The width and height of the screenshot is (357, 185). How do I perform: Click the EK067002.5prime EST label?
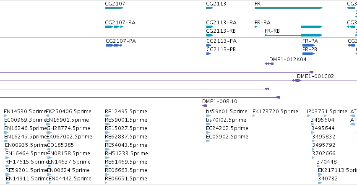[69, 137]
